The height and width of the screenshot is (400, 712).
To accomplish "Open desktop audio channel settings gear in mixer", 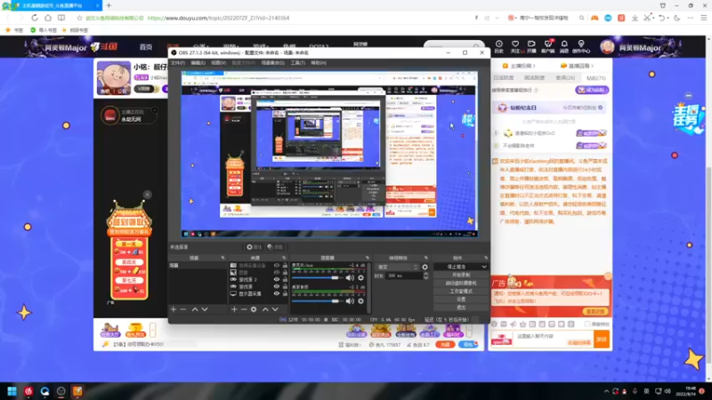I will point(360,300).
